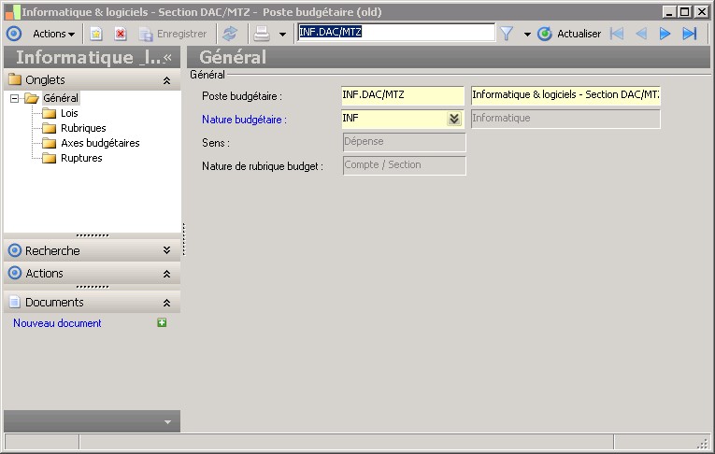Collapse the Général tree node
This screenshot has width=715, height=454.
tap(15, 98)
